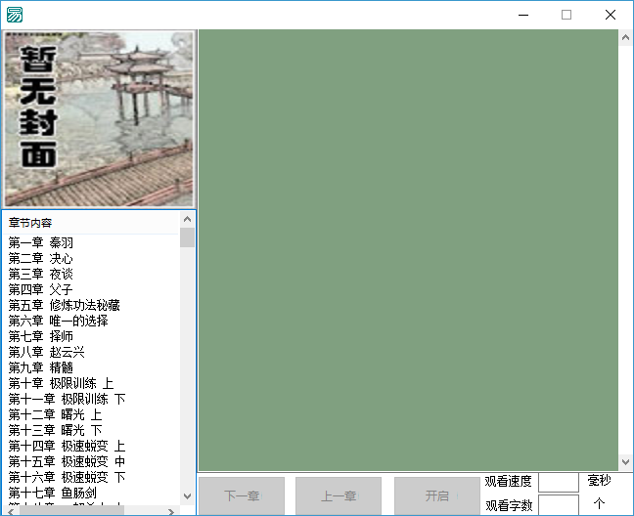The width and height of the screenshot is (634, 516).
Task: Click chapter list's horizontal scroll left arrow
Action: (x=9, y=510)
